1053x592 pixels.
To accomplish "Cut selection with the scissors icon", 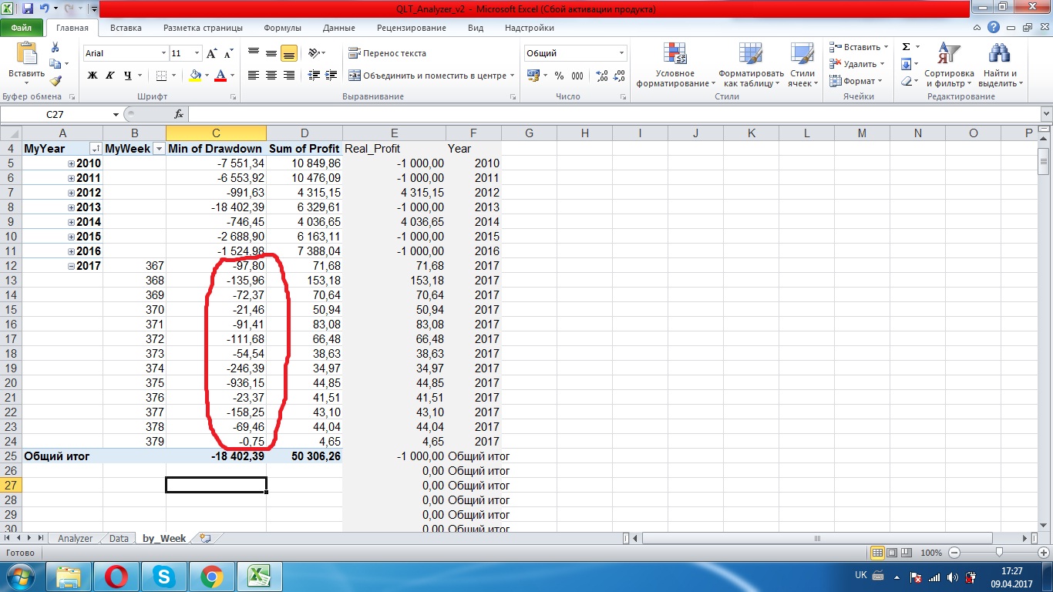I will [55, 48].
